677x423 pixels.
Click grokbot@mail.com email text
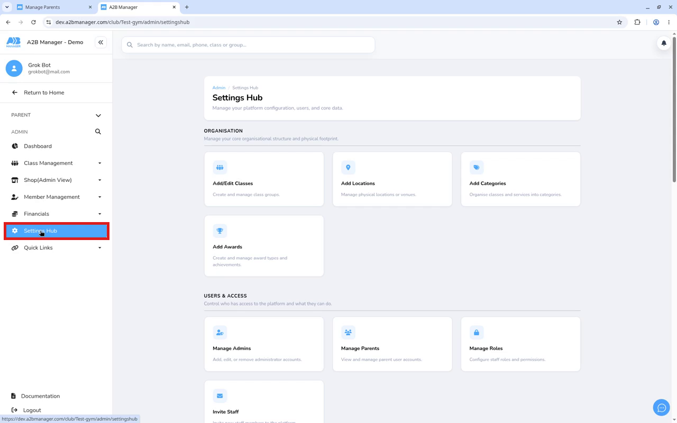click(49, 72)
